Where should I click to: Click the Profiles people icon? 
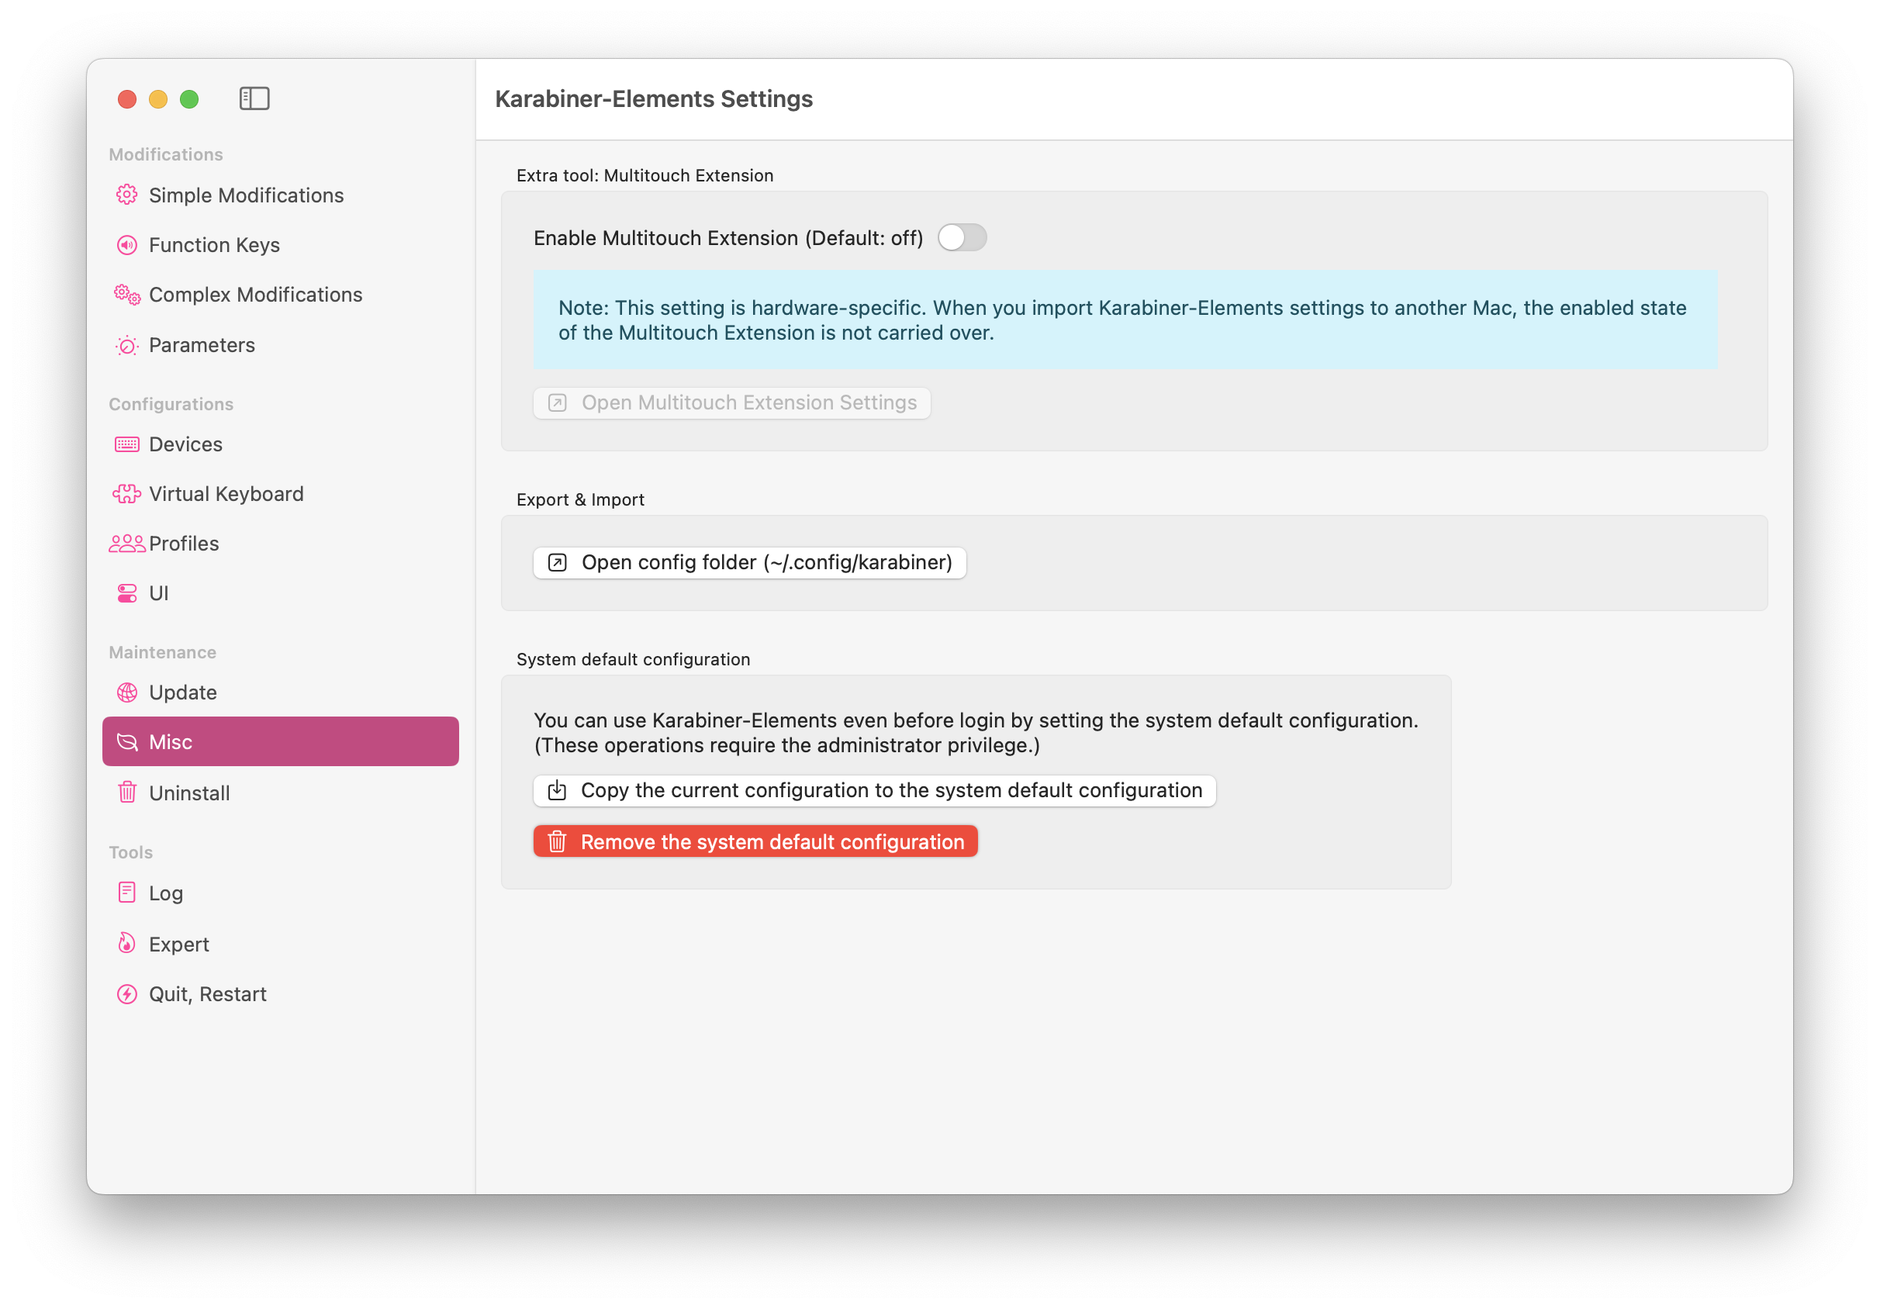[127, 544]
